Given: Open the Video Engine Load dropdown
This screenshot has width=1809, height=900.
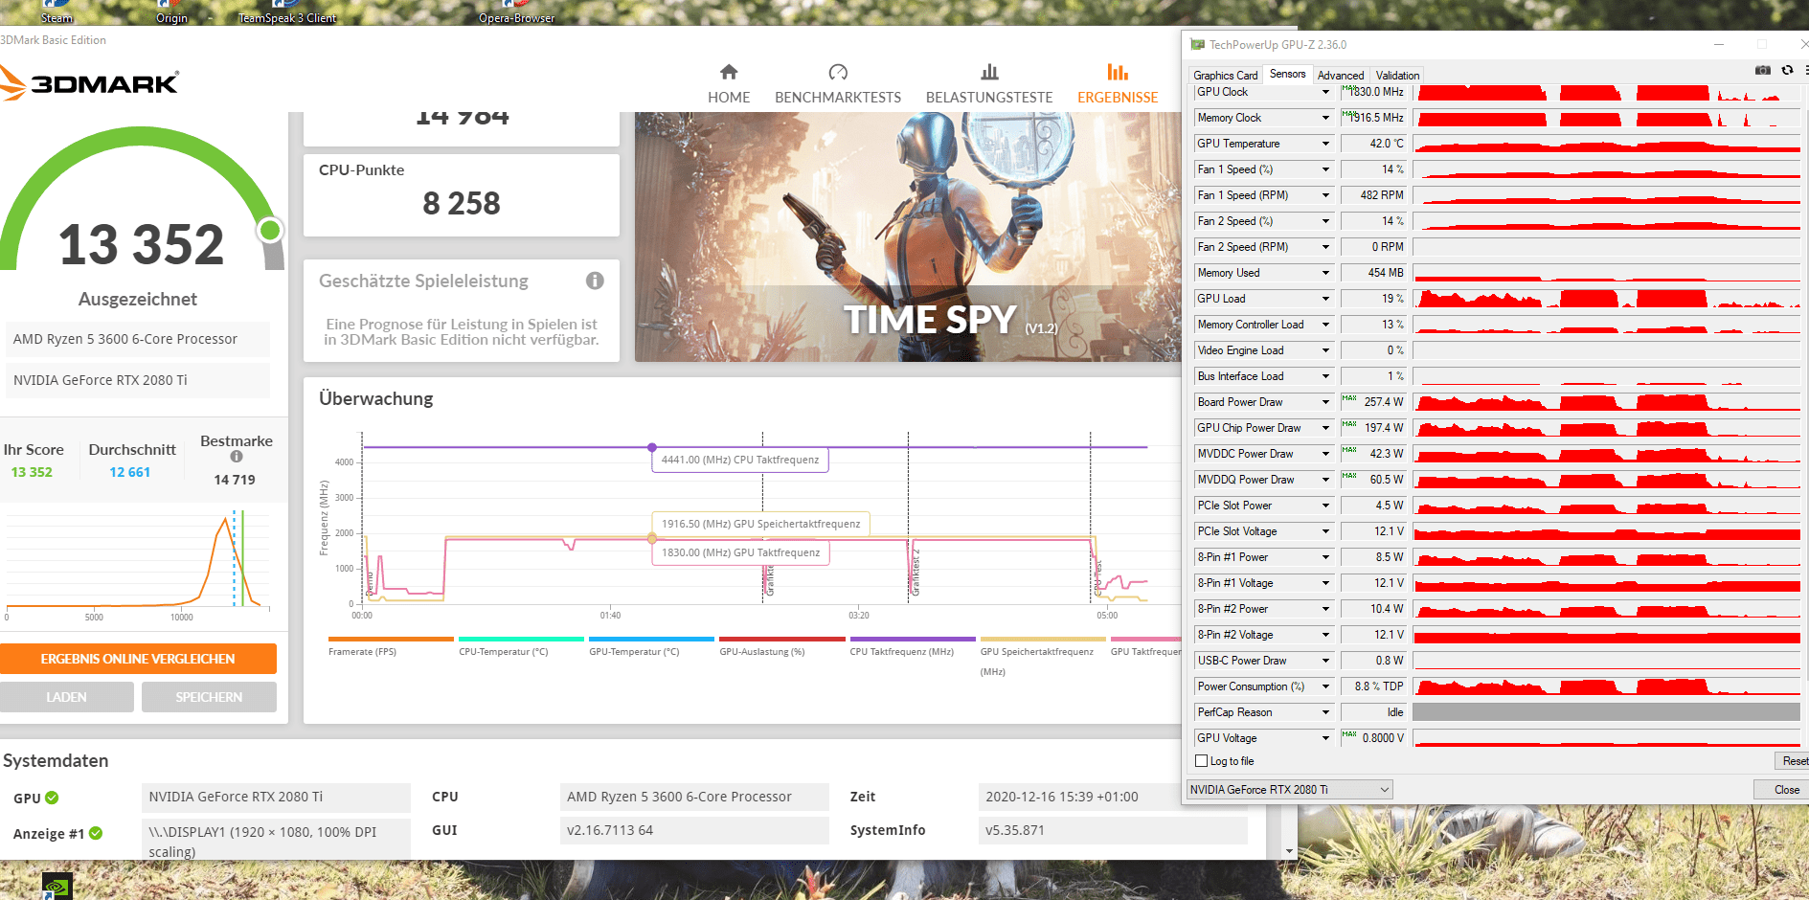Looking at the screenshot, I should [1325, 350].
